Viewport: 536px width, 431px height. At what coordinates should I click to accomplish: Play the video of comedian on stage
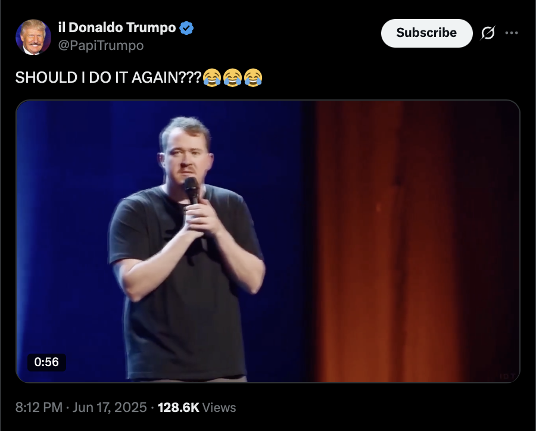(x=268, y=241)
